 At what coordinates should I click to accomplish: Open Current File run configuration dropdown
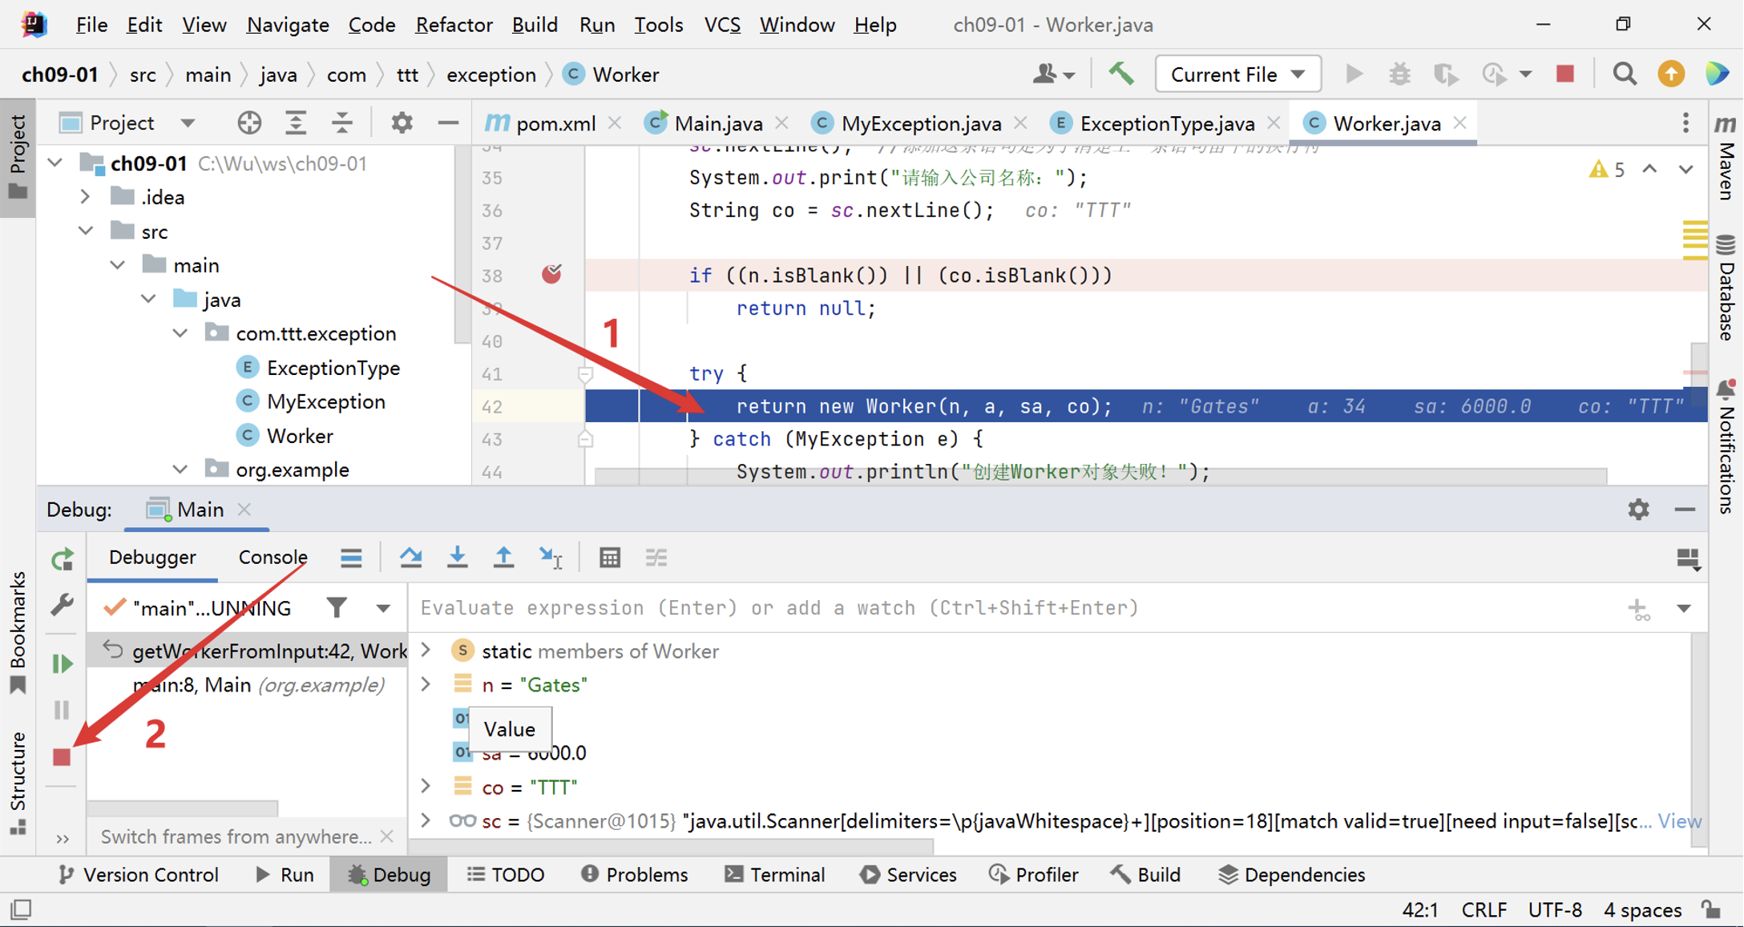coord(1237,75)
